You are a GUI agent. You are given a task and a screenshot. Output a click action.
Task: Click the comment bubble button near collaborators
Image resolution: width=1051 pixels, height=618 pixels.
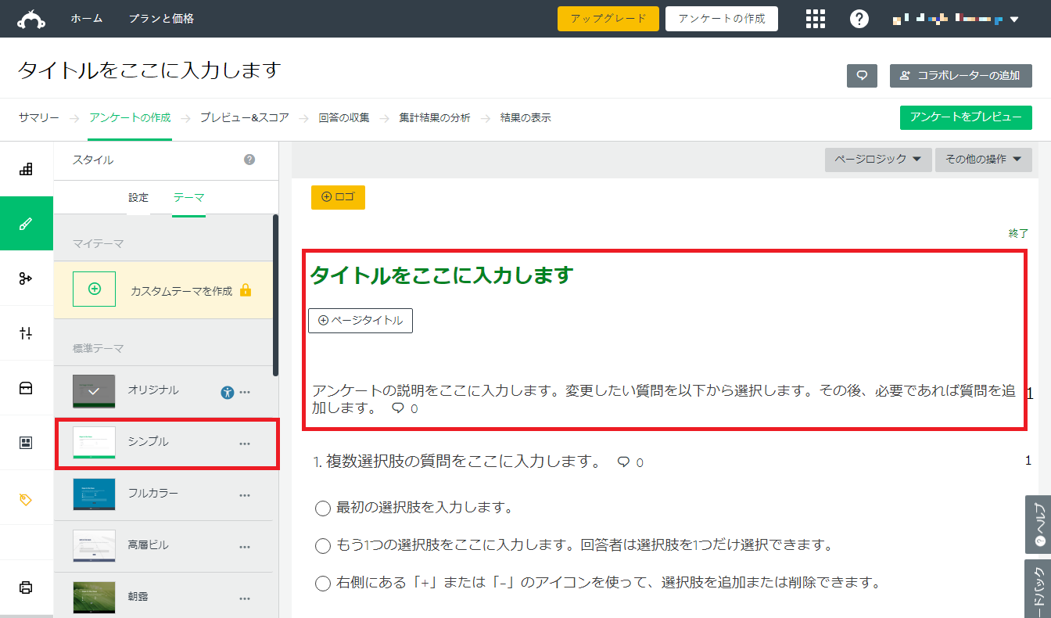pos(862,76)
